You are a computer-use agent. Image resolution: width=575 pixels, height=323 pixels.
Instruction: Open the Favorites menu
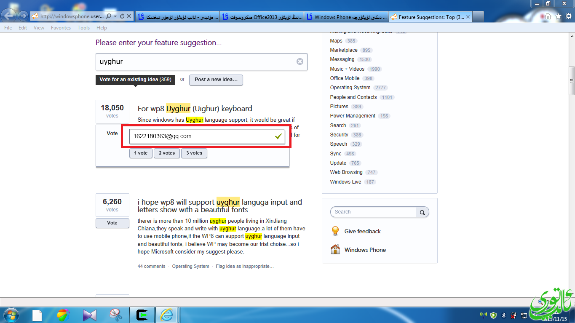pos(61,28)
